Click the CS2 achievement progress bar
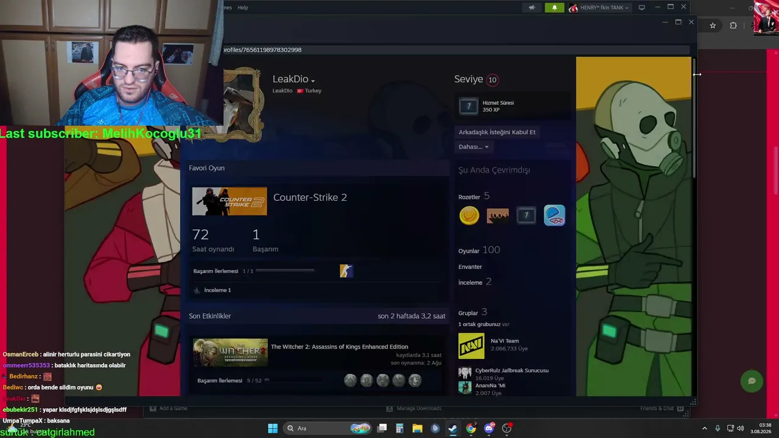 (x=285, y=271)
